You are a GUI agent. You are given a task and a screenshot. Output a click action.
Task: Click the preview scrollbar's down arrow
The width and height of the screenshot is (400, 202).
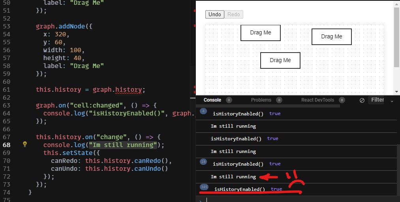click(396, 92)
